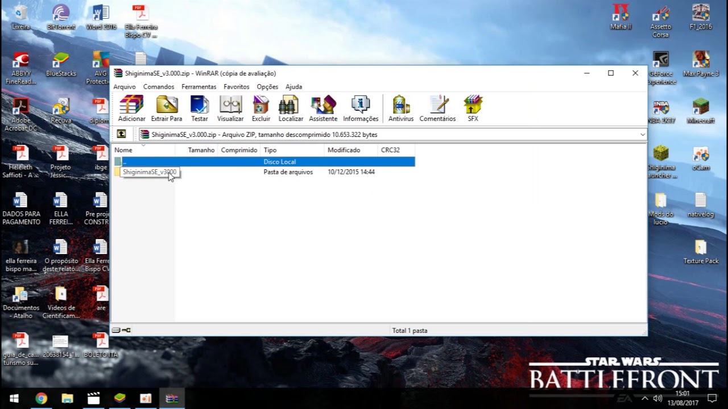728x409 pixels.
Task: Open Chrome from the taskbar
Action: [41, 398]
